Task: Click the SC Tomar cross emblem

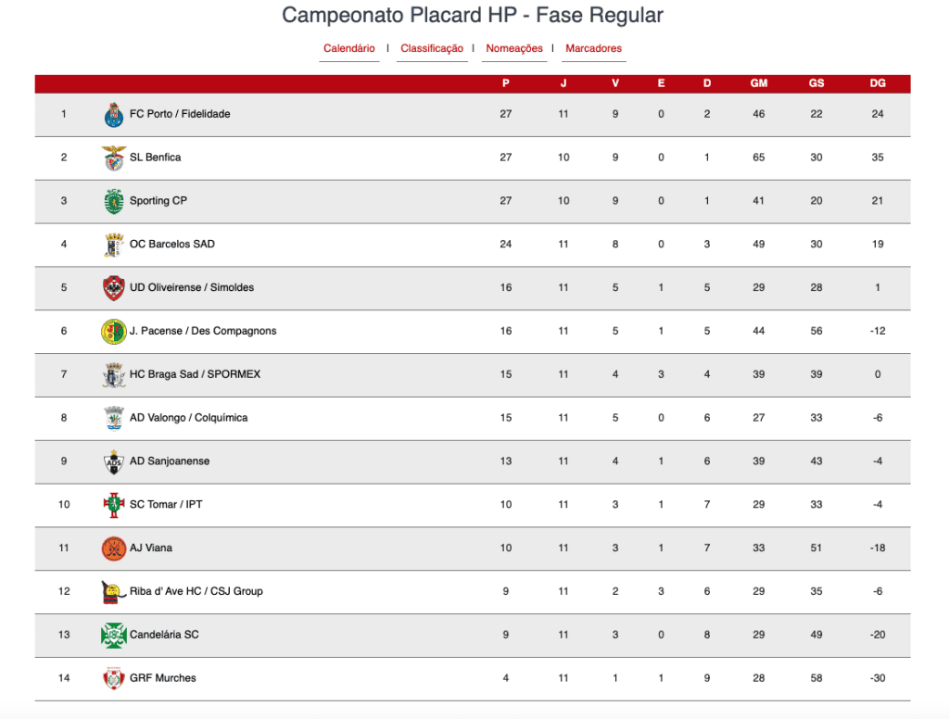Action: 114,505
